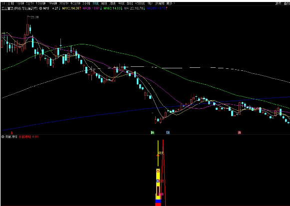
Task: Click the round settings icon beside MA5
Action: 41,8
